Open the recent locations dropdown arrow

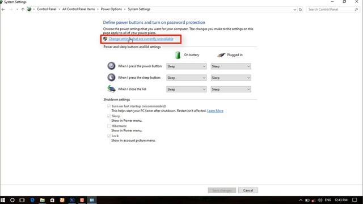(x=17, y=10)
